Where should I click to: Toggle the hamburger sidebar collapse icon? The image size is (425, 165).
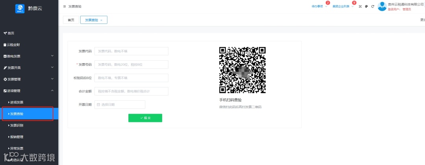65,6
